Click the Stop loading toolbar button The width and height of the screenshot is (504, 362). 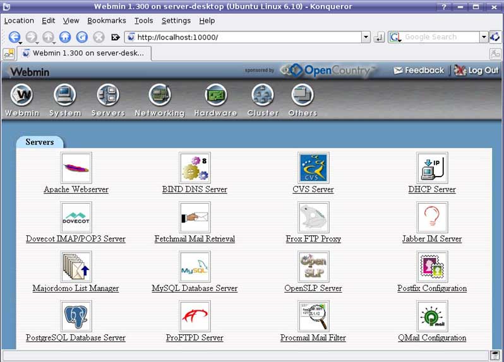click(x=99, y=37)
